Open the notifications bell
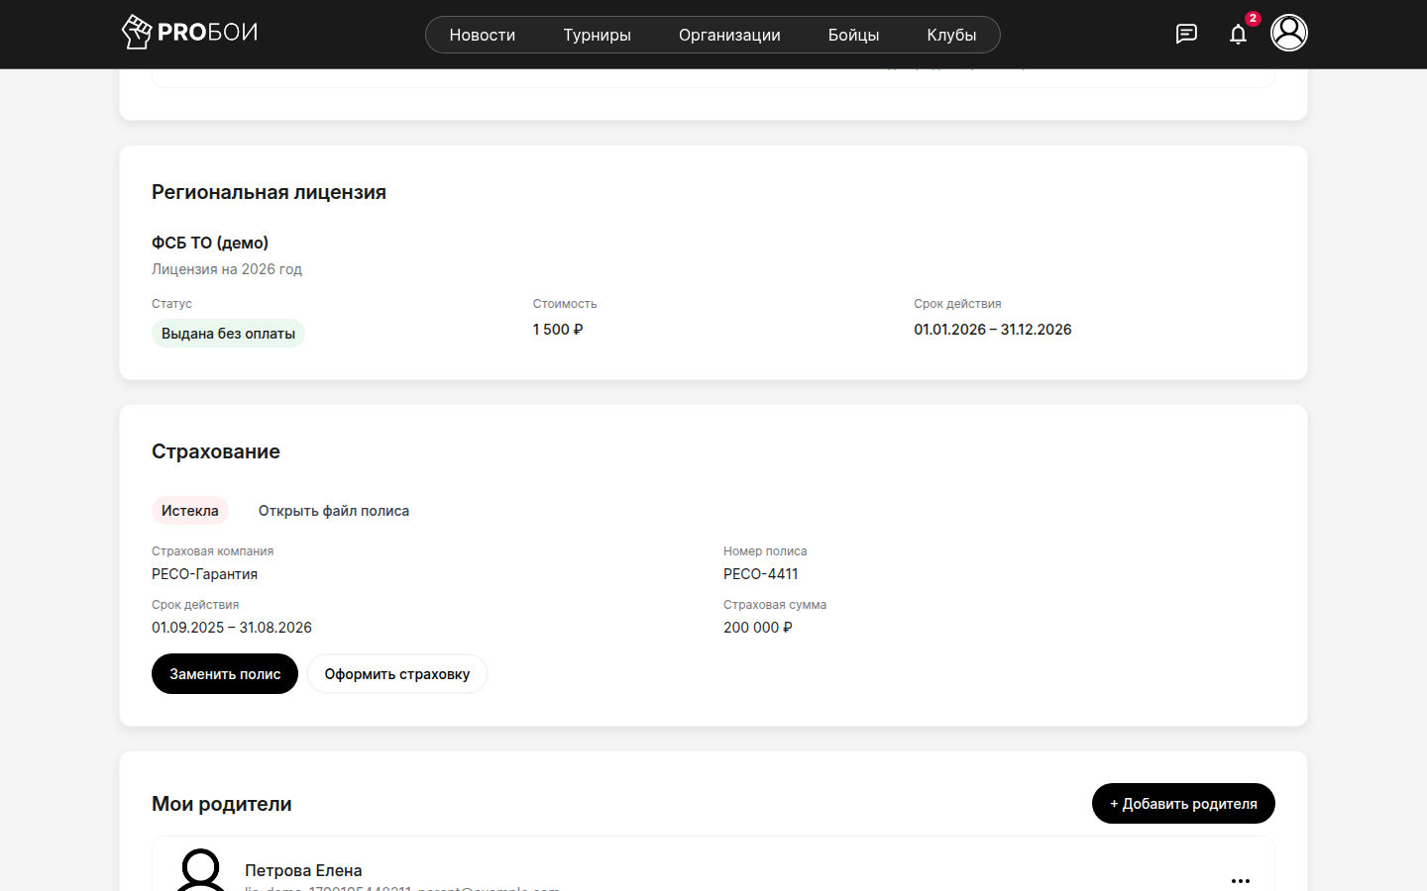The width and height of the screenshot is (1427, 891). [x=1238, y=35]
